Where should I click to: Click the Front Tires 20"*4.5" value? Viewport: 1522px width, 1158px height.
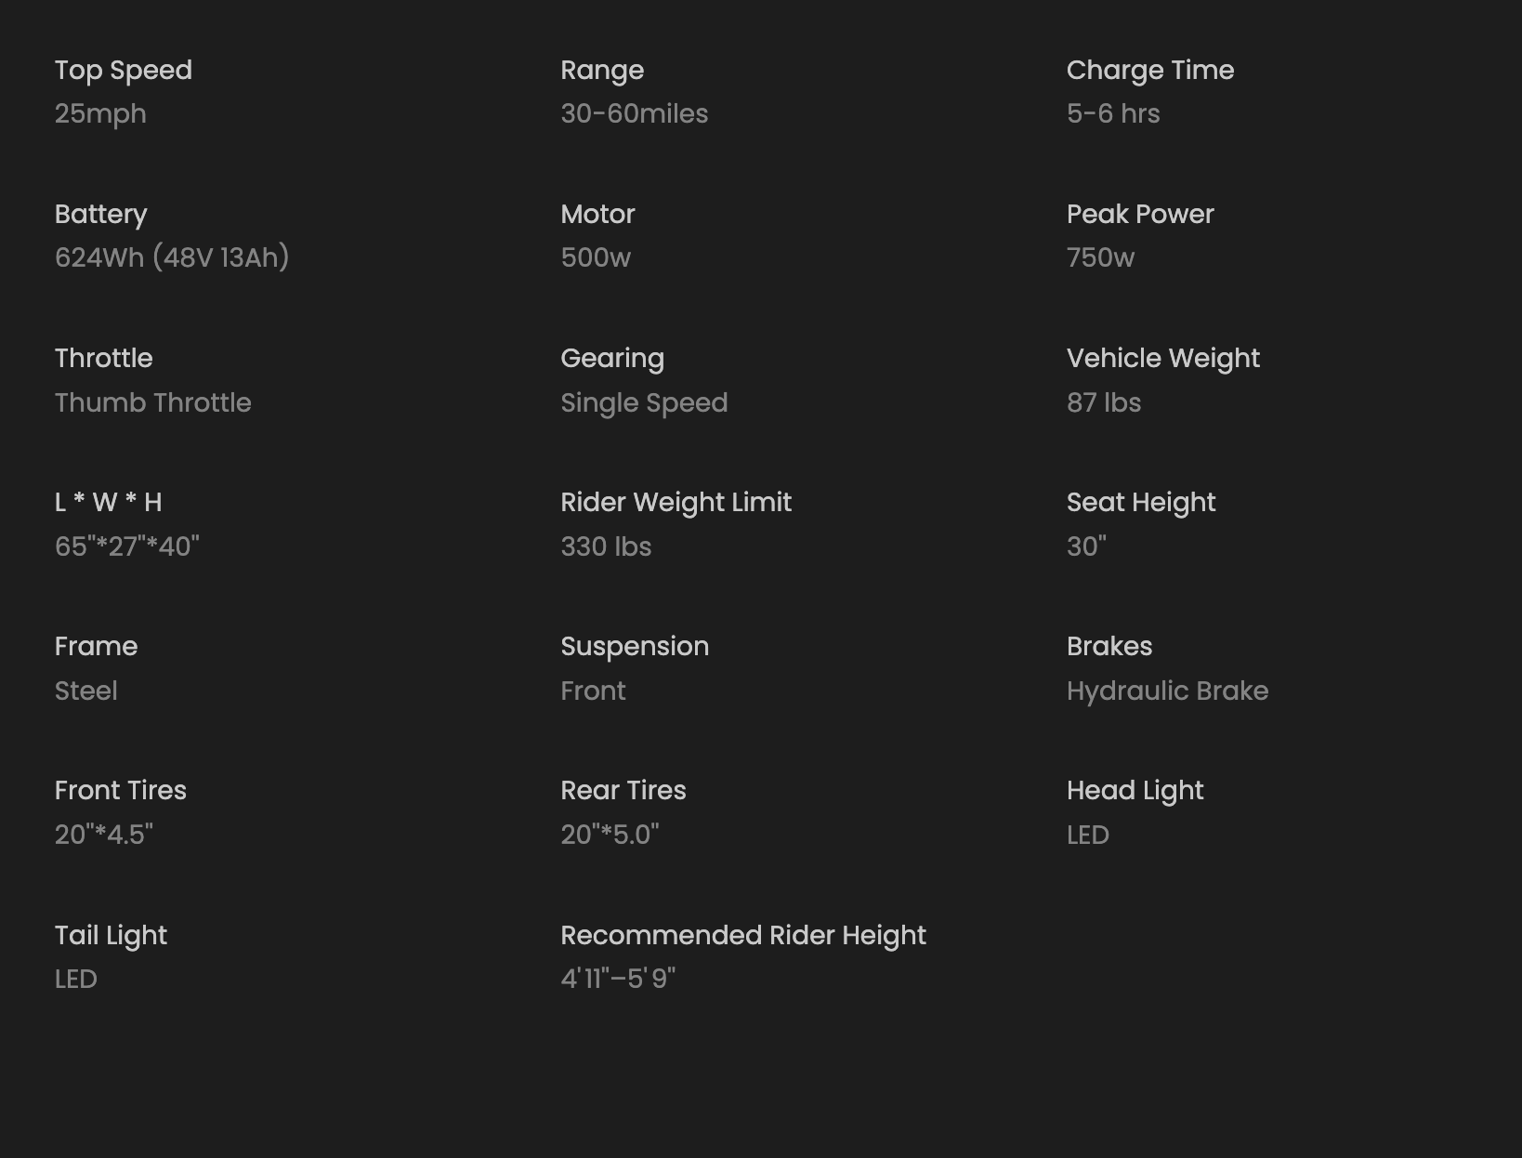click(x=104, y=835)
